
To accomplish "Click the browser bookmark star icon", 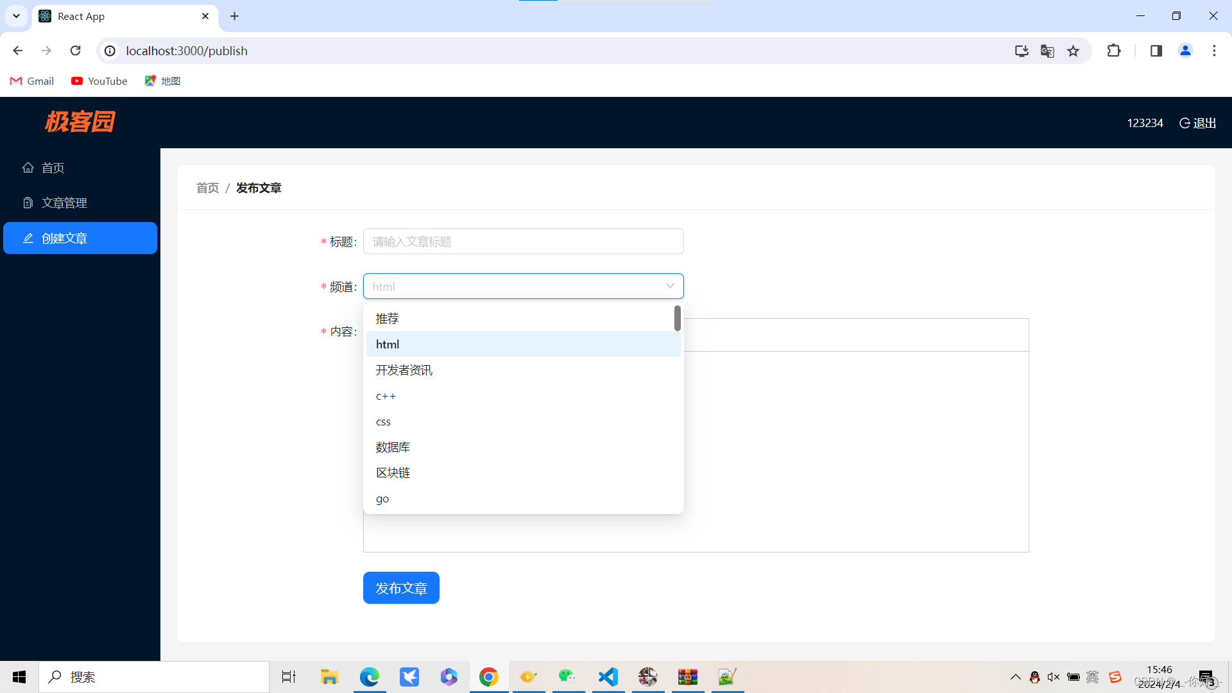I will coord(1073,51).
